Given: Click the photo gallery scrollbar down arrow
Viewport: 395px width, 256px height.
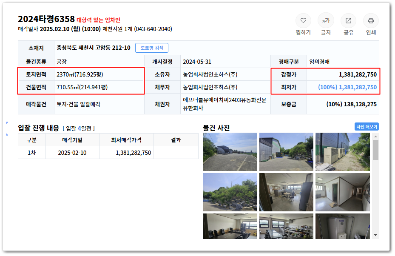Looking at the screenshot, I should pyautogui.click(x=375, y=235).
